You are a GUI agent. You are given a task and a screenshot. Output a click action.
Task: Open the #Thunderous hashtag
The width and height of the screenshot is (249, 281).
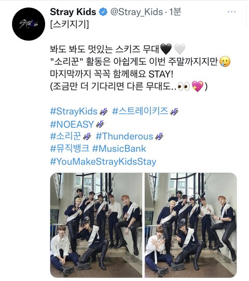pyautogui.click(x=125, y=137)
